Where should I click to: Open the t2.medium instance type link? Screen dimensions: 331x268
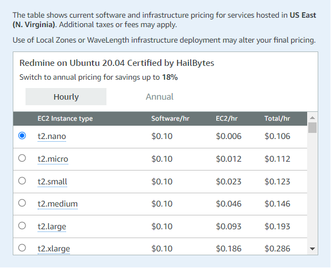58,204
